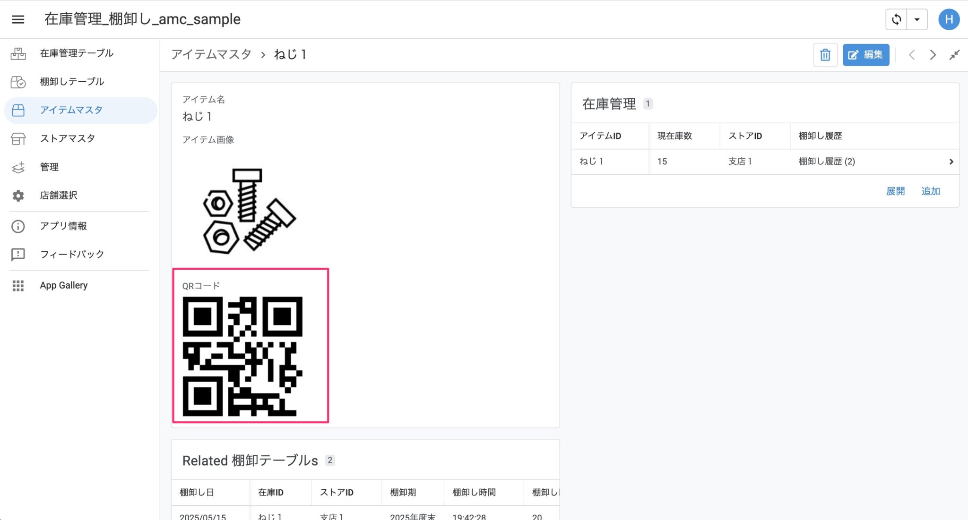
Task: Click the 展開 expand link
Action: tap(895, 191)
